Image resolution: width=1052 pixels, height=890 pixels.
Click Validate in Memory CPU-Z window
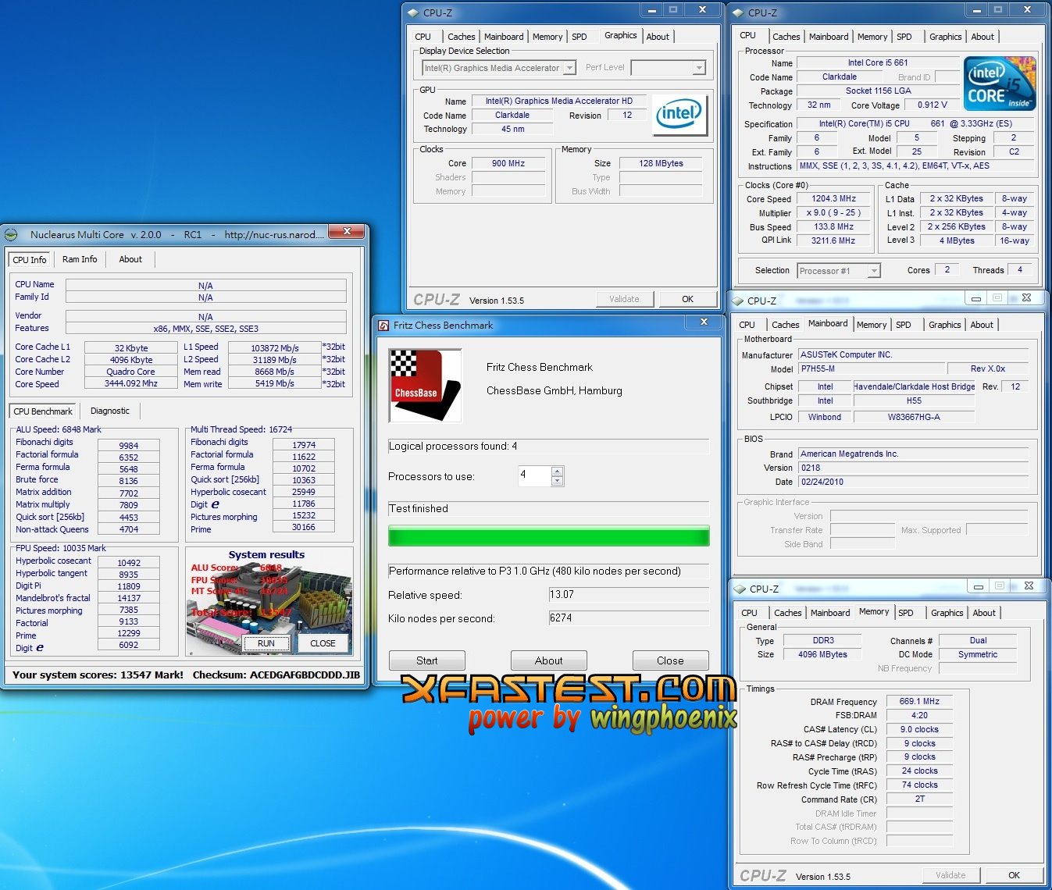click(x=950, y=875)
